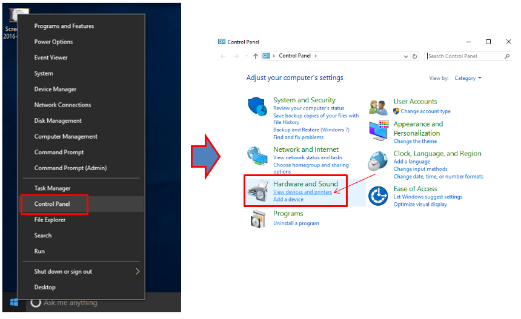
Task: Click Add a device link
Action: [x=288, y=200]
